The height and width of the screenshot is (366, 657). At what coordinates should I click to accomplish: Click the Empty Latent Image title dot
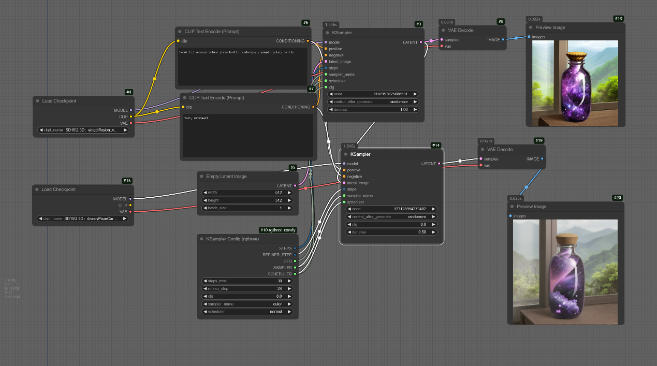[x=202, y=177]
